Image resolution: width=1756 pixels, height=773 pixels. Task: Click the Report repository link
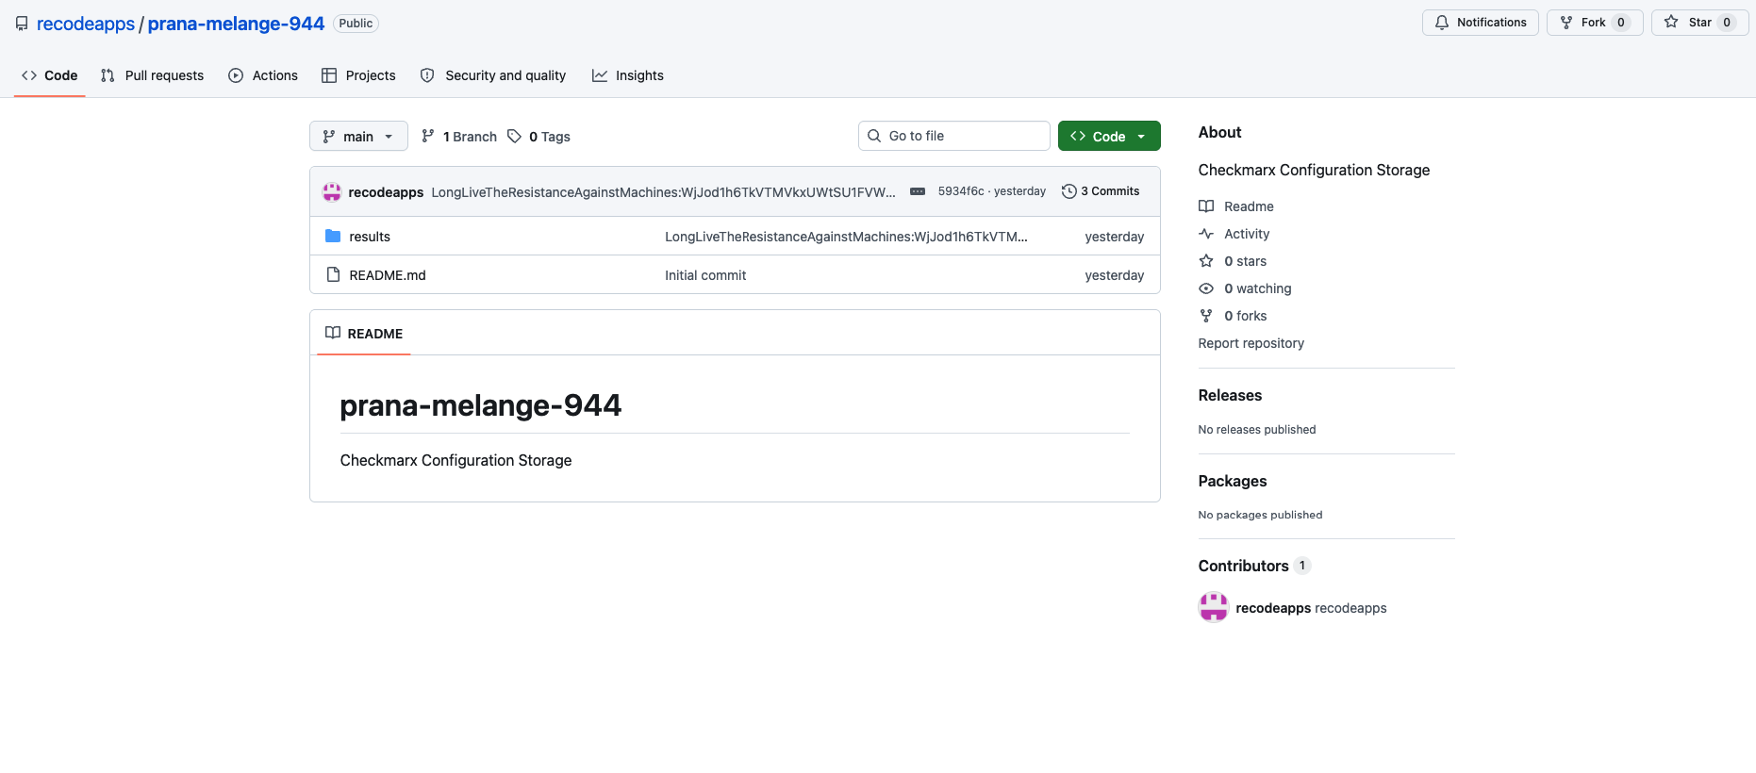[1251, 343]
